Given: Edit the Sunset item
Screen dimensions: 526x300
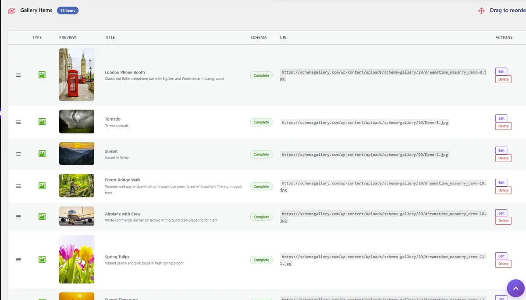Looking at the screenshot, I should [x=501, y=150].
